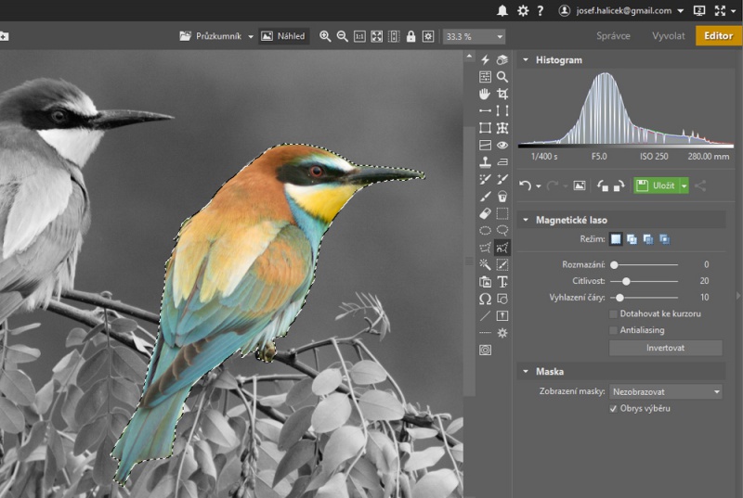Enable Antialiasing checkbox
Screen dimensions: 743x498
613,330
